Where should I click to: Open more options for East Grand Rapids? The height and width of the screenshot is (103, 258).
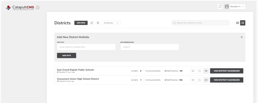point(206,71)
